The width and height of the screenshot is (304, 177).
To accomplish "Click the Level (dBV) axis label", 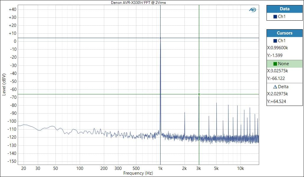I will point(4,84).
